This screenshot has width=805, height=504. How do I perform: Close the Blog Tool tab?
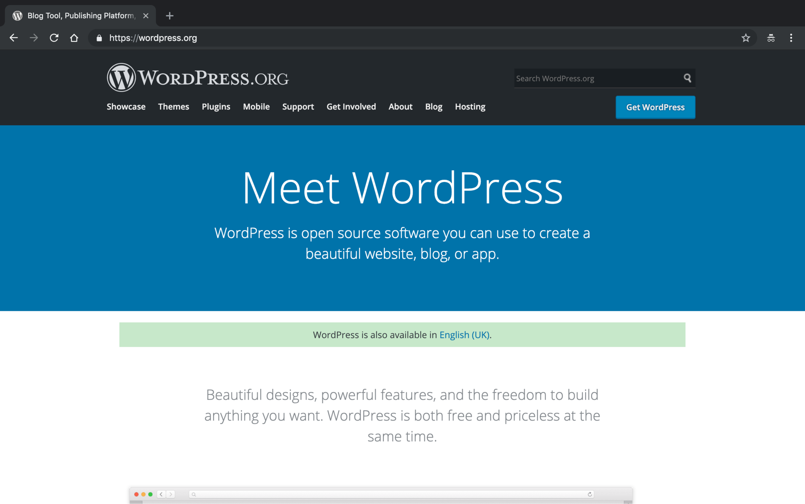(146, 16)
